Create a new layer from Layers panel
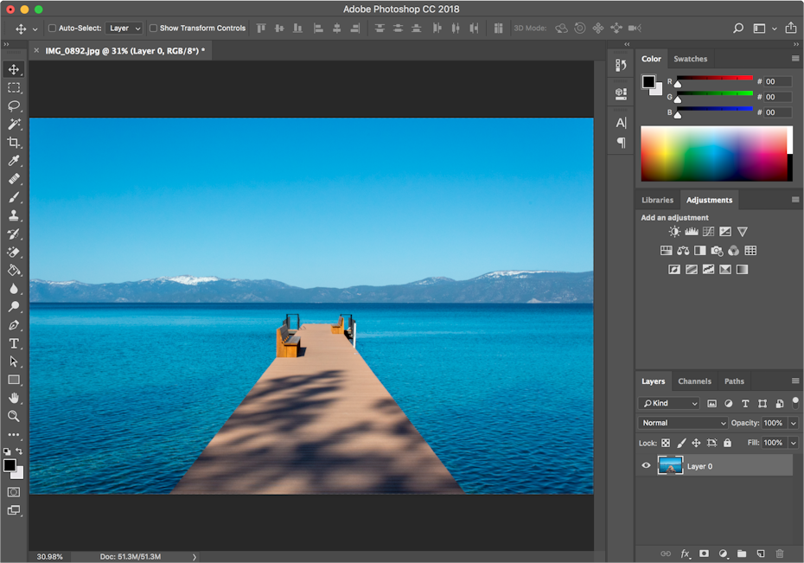 click(x=761, y=553)
